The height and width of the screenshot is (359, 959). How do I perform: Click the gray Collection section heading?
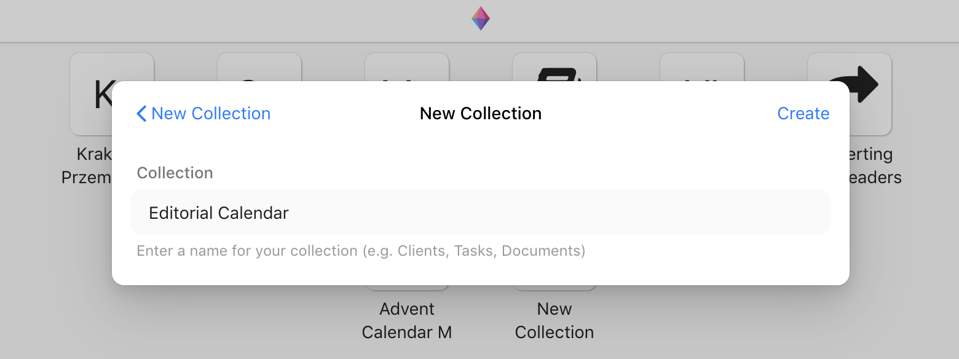tap(175, 173)
